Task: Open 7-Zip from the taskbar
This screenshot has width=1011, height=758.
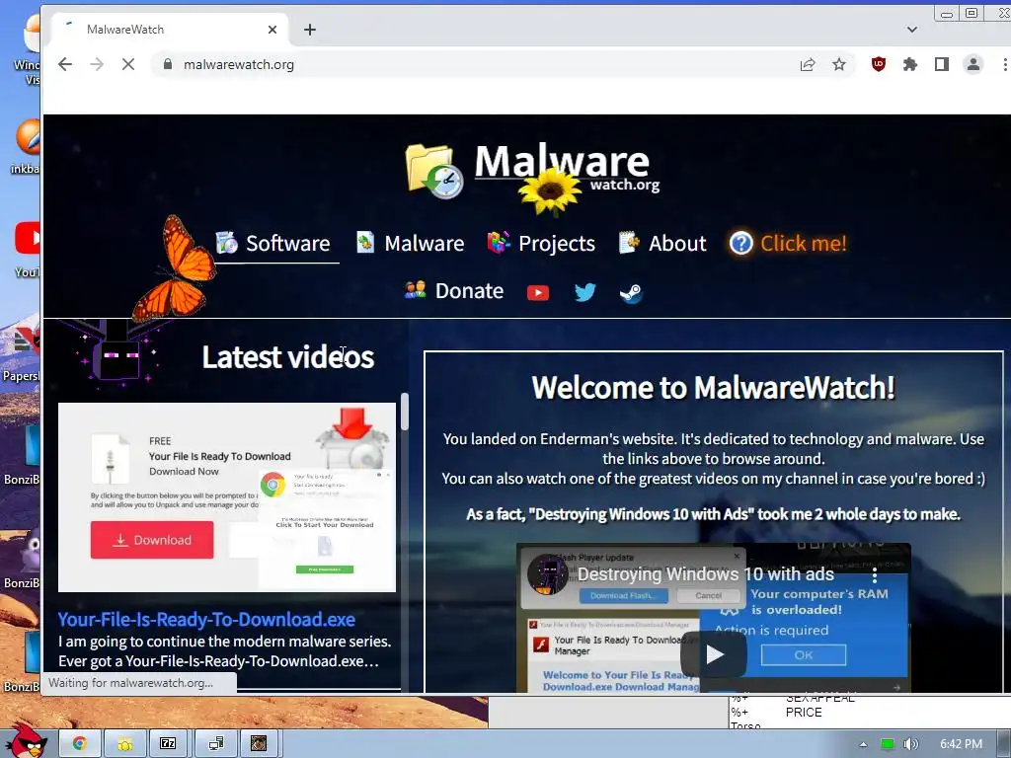Action: (168, 744)
